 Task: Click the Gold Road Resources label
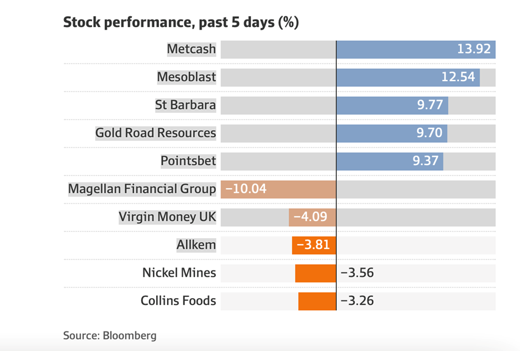pyautogui.click(x=155, y=133)
